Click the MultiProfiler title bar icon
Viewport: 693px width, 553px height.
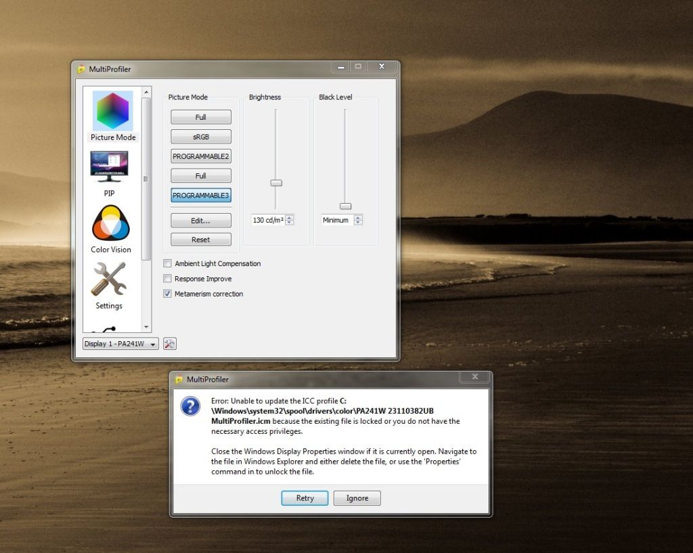(x=81, y=70)
